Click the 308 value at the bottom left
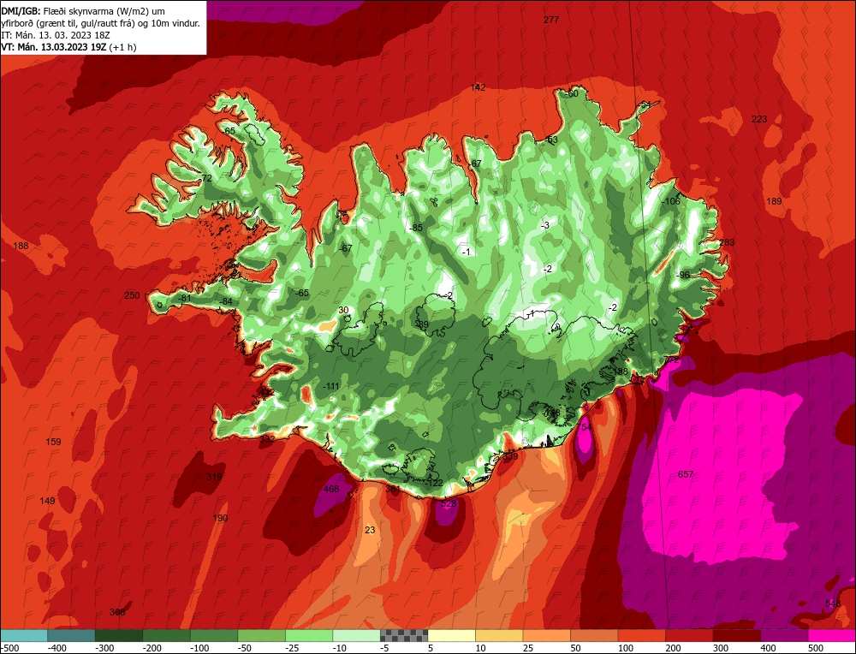 (x=117, y=612)
